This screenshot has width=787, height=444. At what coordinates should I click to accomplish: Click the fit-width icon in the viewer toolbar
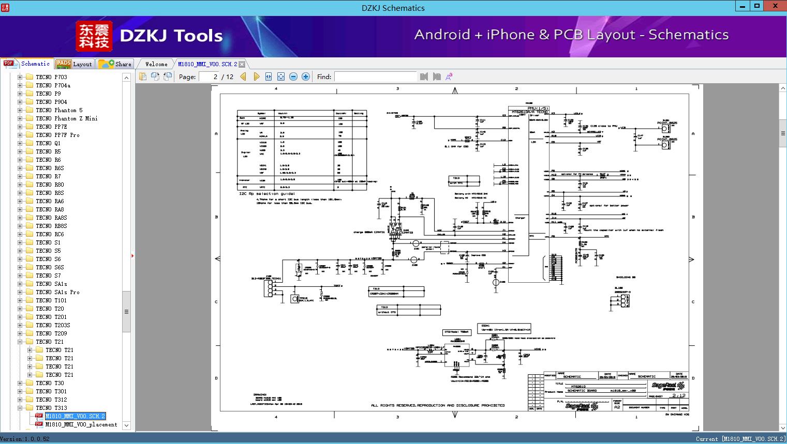point(269,76)
